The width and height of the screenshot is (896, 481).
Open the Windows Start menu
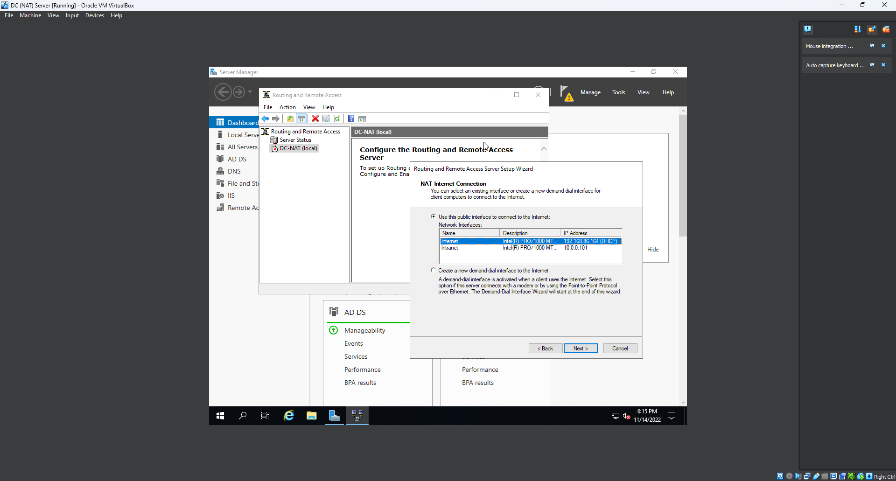point(220,416)
